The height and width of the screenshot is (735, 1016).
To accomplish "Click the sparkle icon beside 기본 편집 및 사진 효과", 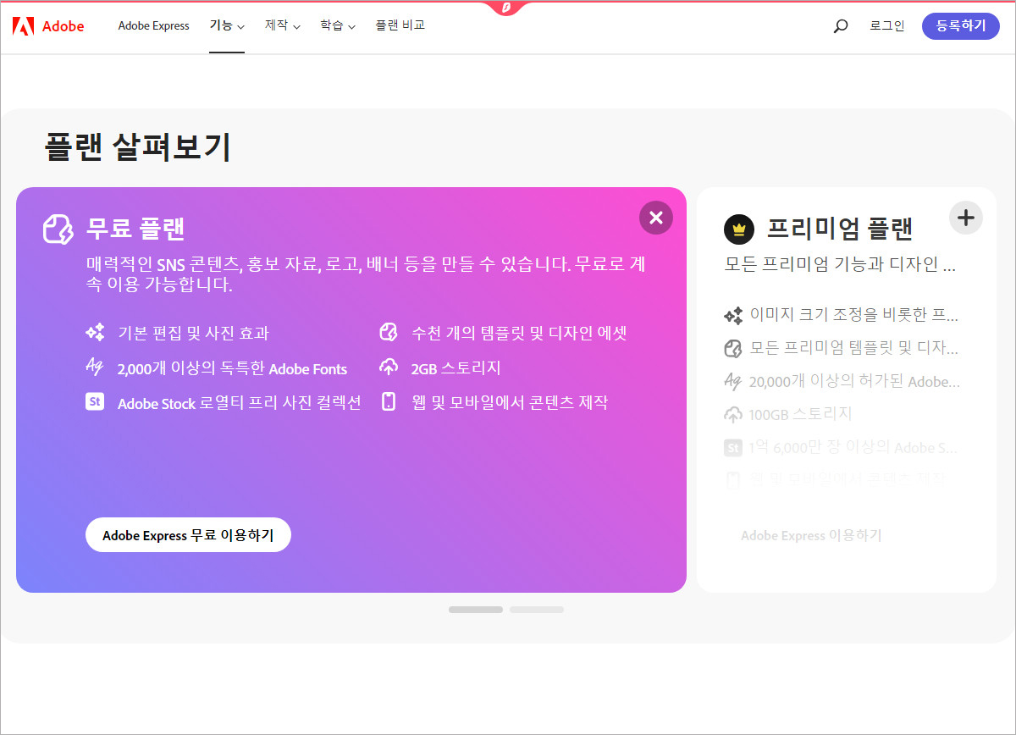I will tap(95, 333).
